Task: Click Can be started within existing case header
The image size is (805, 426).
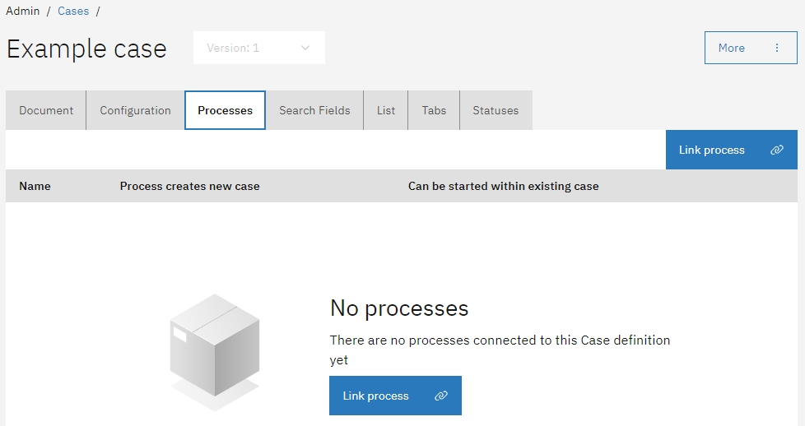Action: 503,187
